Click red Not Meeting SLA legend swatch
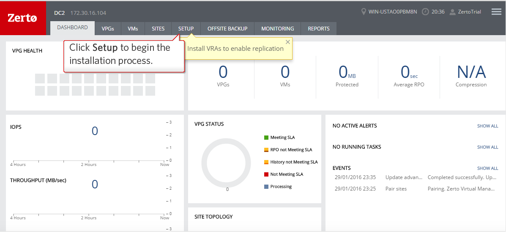The height and width of the screenshot is (232, 506). coord(266,174)
